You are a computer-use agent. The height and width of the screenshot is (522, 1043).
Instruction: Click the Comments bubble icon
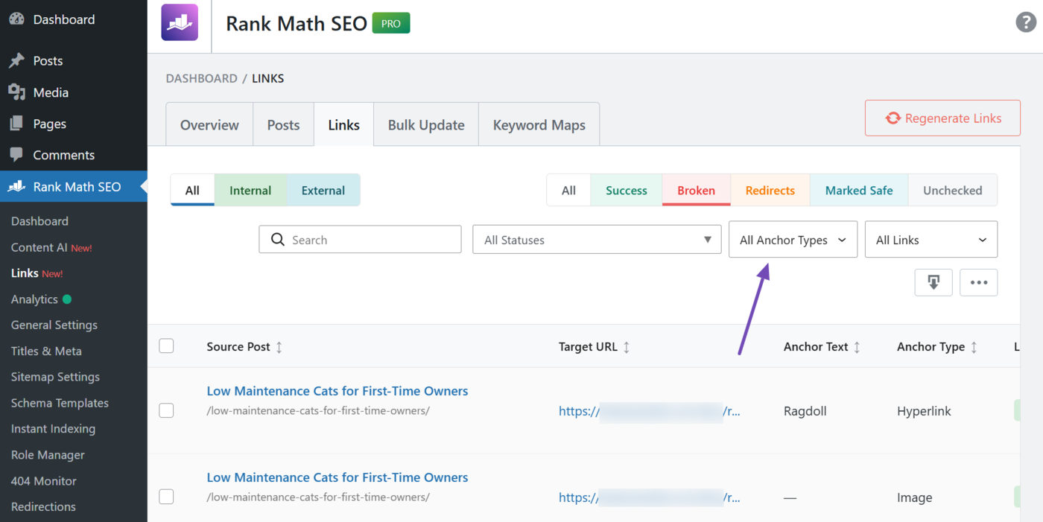click(18, 154)
